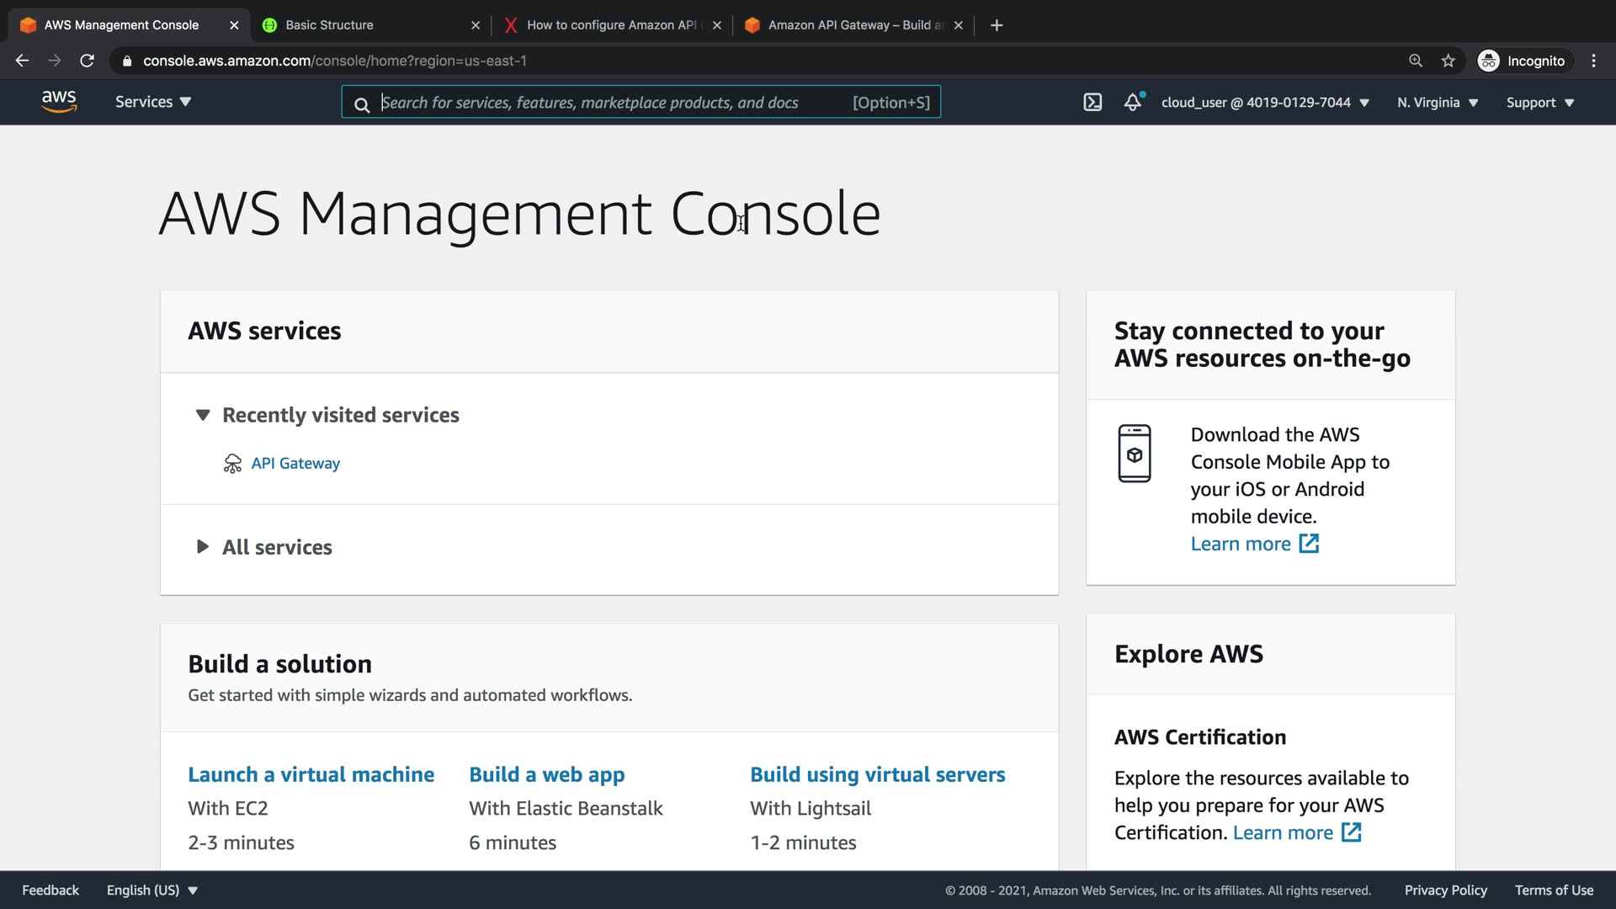Viewport: 1616px width, 909px height.
Task: Open Launch a virtual machine link
Action: click(x=311, y=774)
